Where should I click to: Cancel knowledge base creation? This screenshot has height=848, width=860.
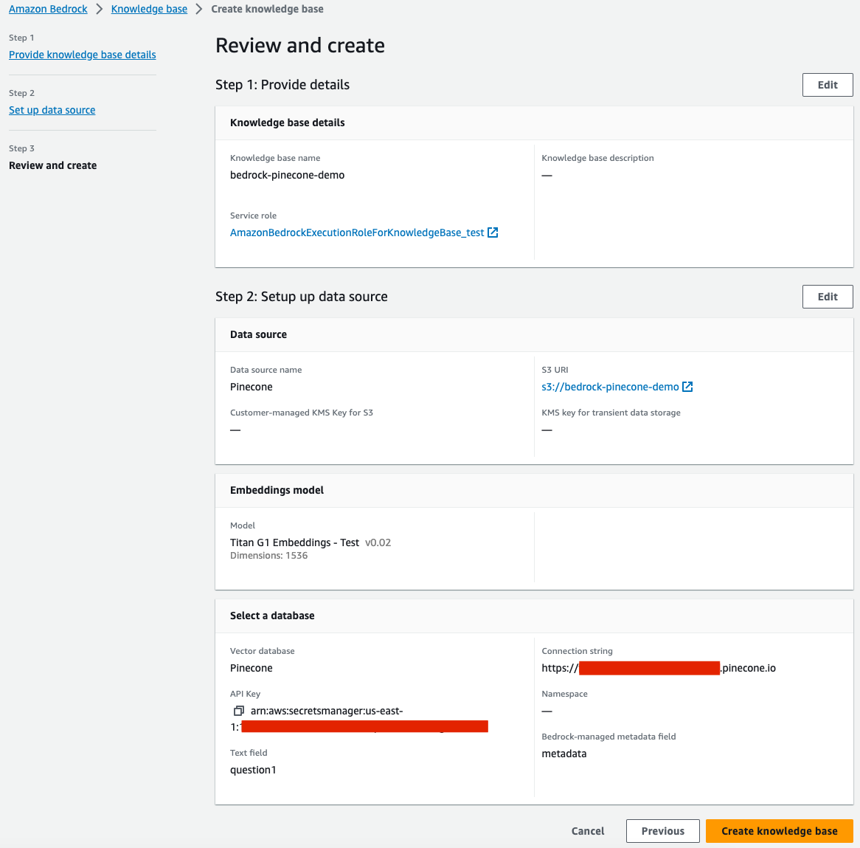(587, 831)
